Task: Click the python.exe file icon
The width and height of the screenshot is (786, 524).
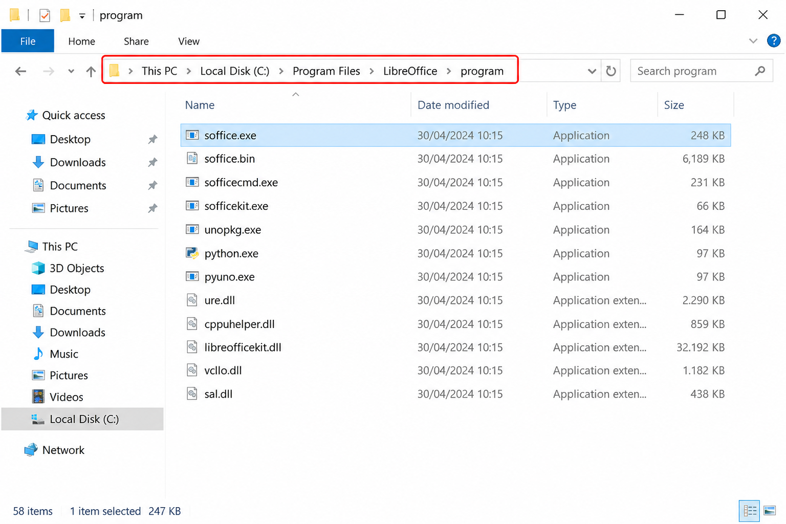Action: click(x=192, y=253)
